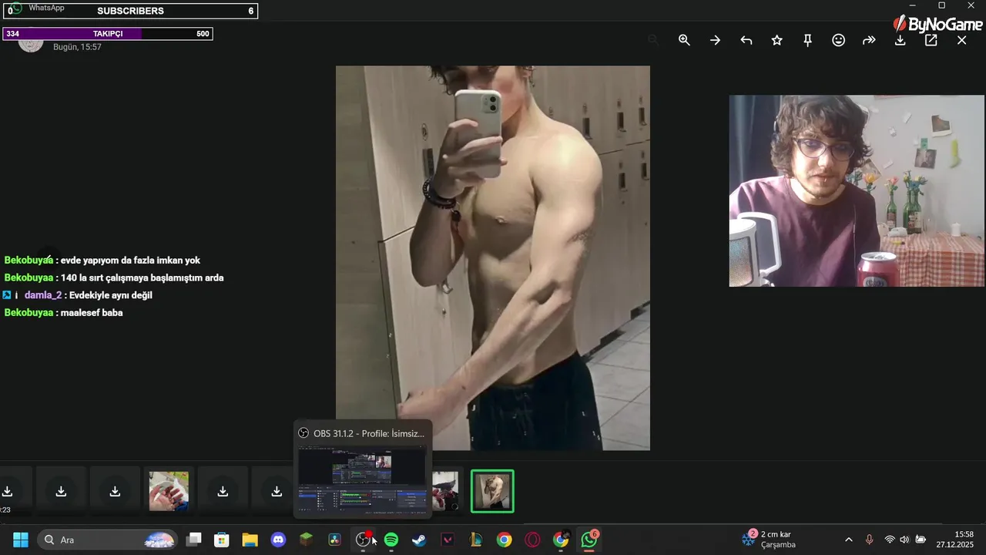The width and height of the screenshot is (986, 555).
Task: Launch Microsoft Store from the taskbar
Action: (222, 540)
